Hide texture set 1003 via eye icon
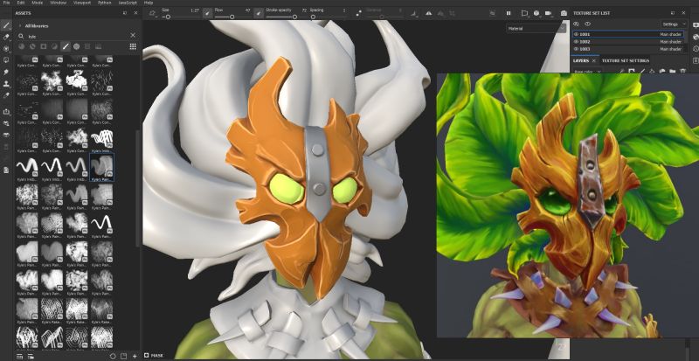 [x=576, y=49]
